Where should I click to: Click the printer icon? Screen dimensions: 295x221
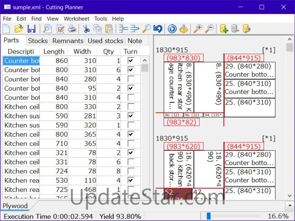click(x=72, y=29)
